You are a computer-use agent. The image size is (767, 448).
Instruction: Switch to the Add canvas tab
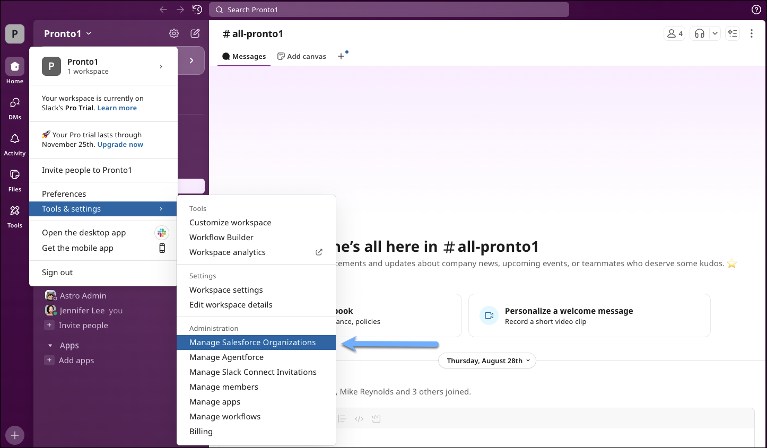click(x=301, y=56)
